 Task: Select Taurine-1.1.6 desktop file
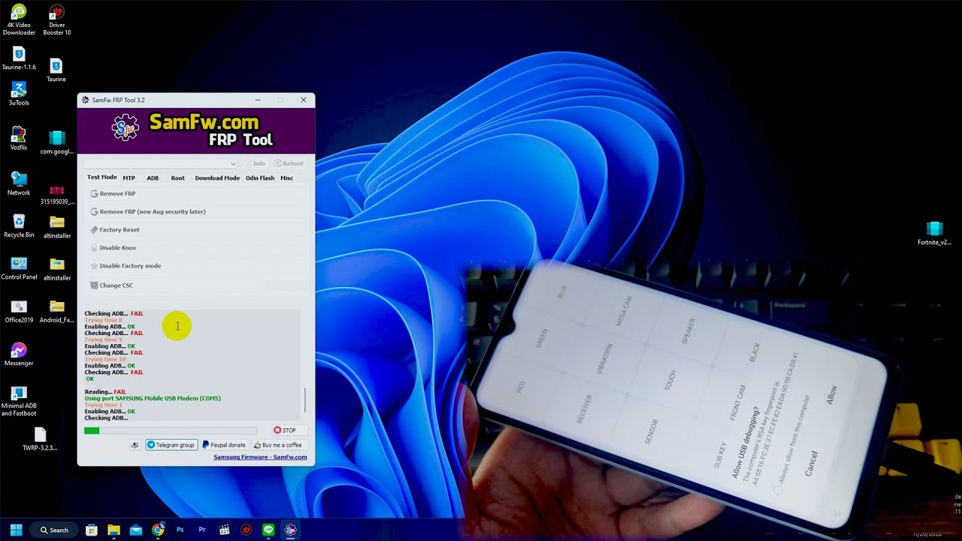[x=19, y=58]
